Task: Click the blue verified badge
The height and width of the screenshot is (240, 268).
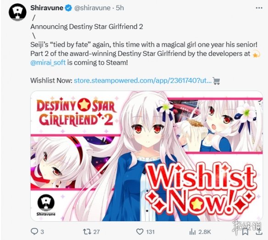Action: (69, 8)
